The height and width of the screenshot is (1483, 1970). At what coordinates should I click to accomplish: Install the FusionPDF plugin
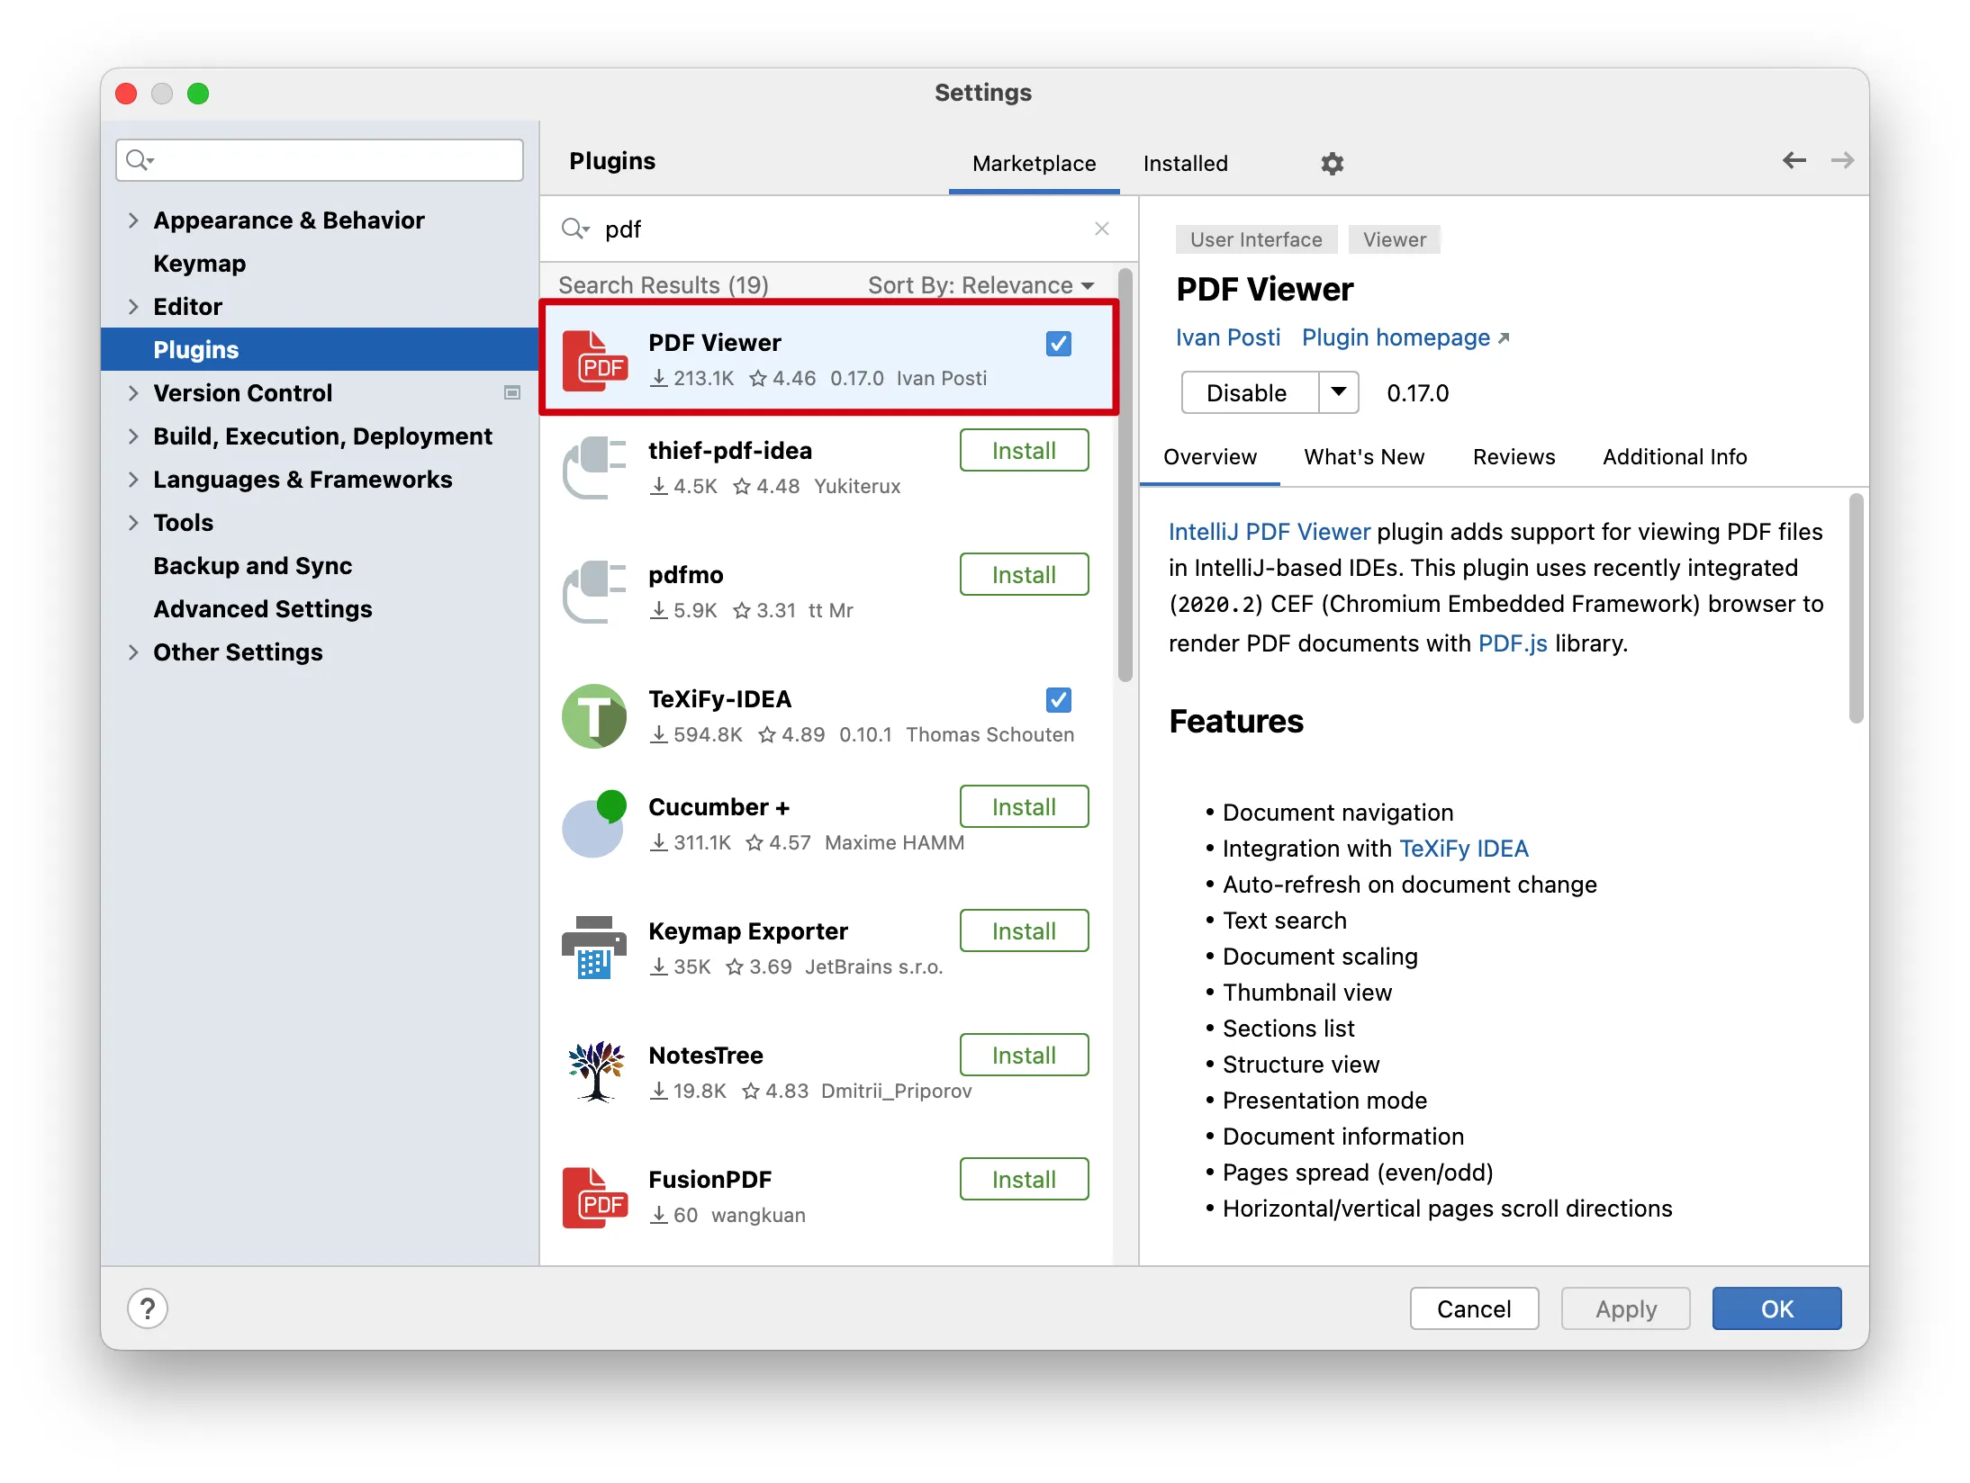point(1024,1179)
